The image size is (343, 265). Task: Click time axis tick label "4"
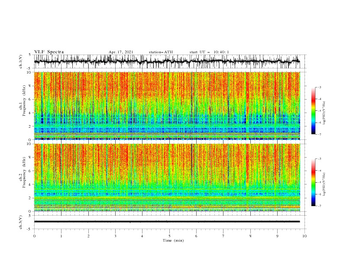[142, 236]
